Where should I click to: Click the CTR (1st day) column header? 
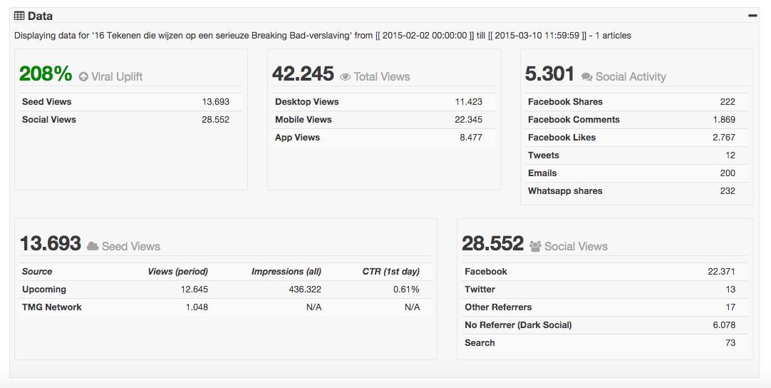click(x=390, y=272)
